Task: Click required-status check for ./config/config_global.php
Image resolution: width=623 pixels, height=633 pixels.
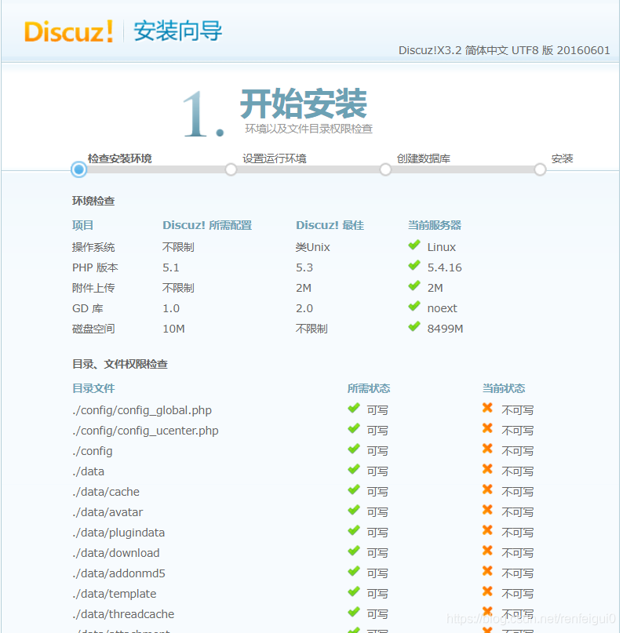Action: click(354, 408)
